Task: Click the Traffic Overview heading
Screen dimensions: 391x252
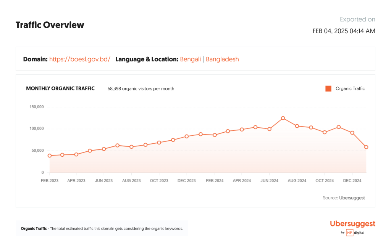Action: pyautogui.click(x=50, y=25)
